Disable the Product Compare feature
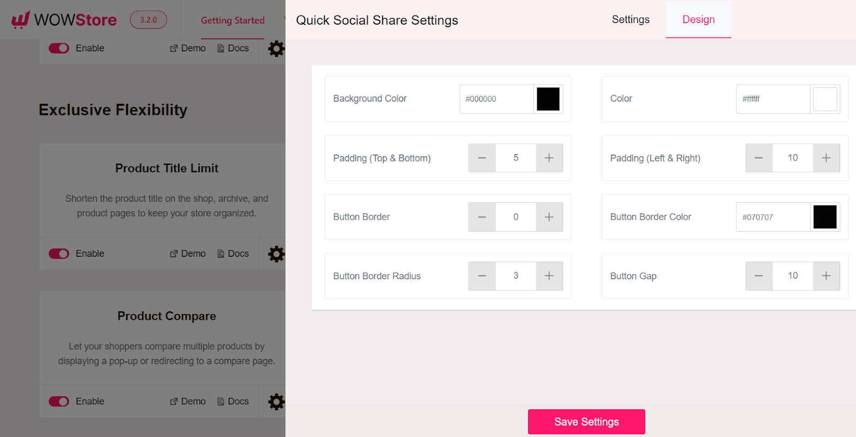 point(59,401)
